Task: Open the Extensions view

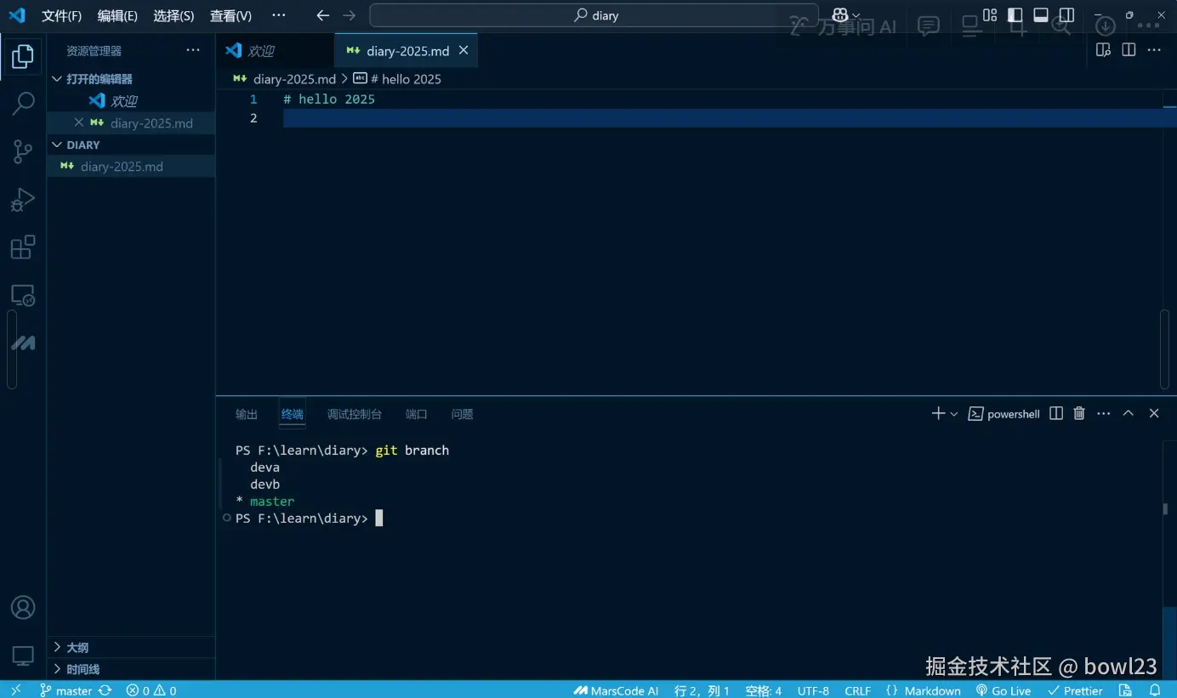Action: coord(23,247)
